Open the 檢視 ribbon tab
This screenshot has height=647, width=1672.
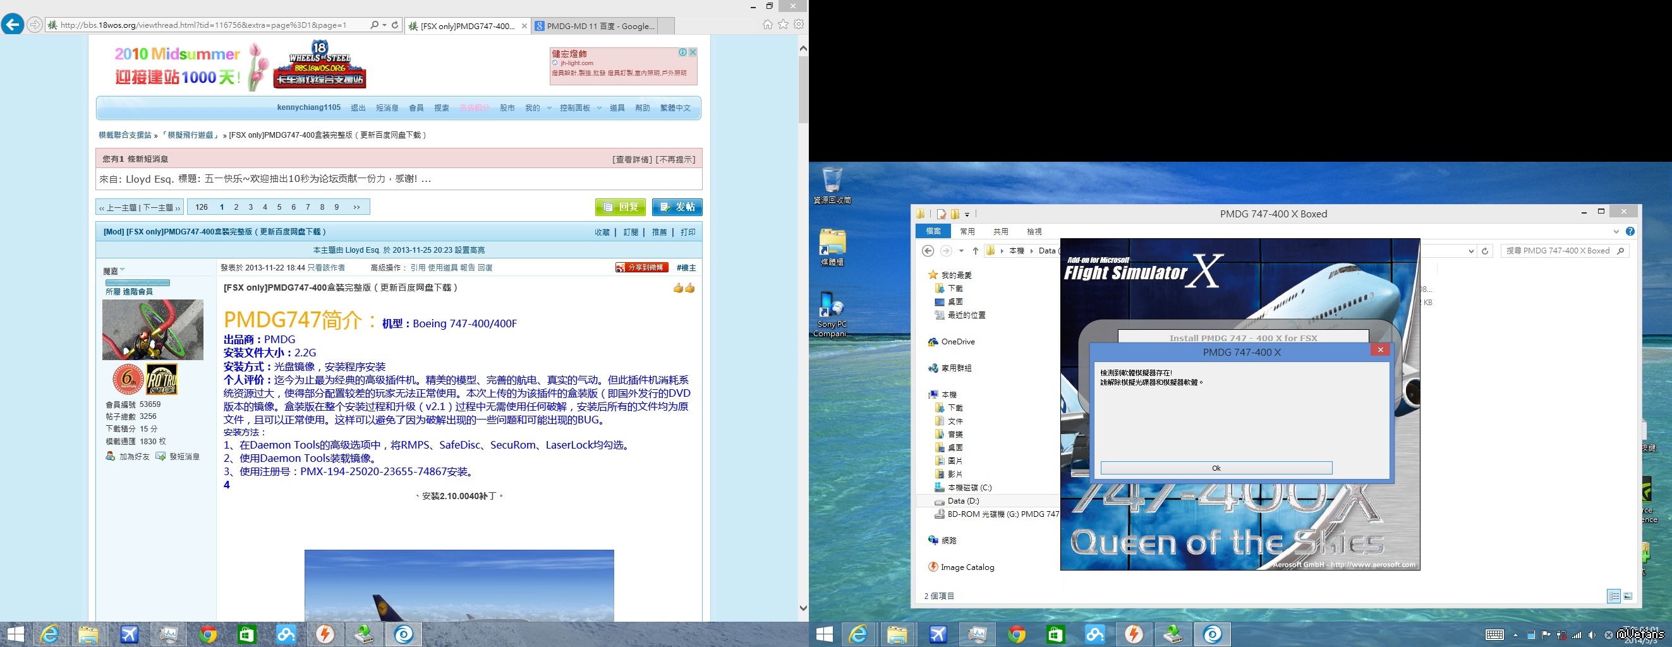(1034, 232)
